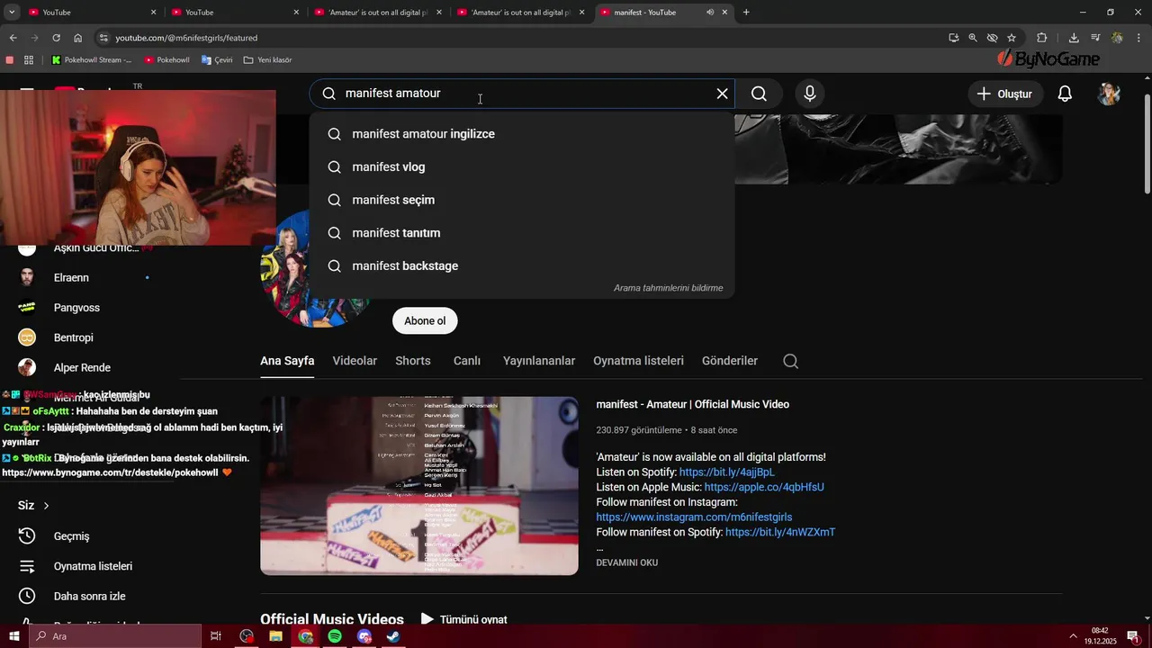Image resolution: width=1152 pixels, height=648 pixels.
Task: Clear the YouTube search box text
Action: (x=722, y=94)
